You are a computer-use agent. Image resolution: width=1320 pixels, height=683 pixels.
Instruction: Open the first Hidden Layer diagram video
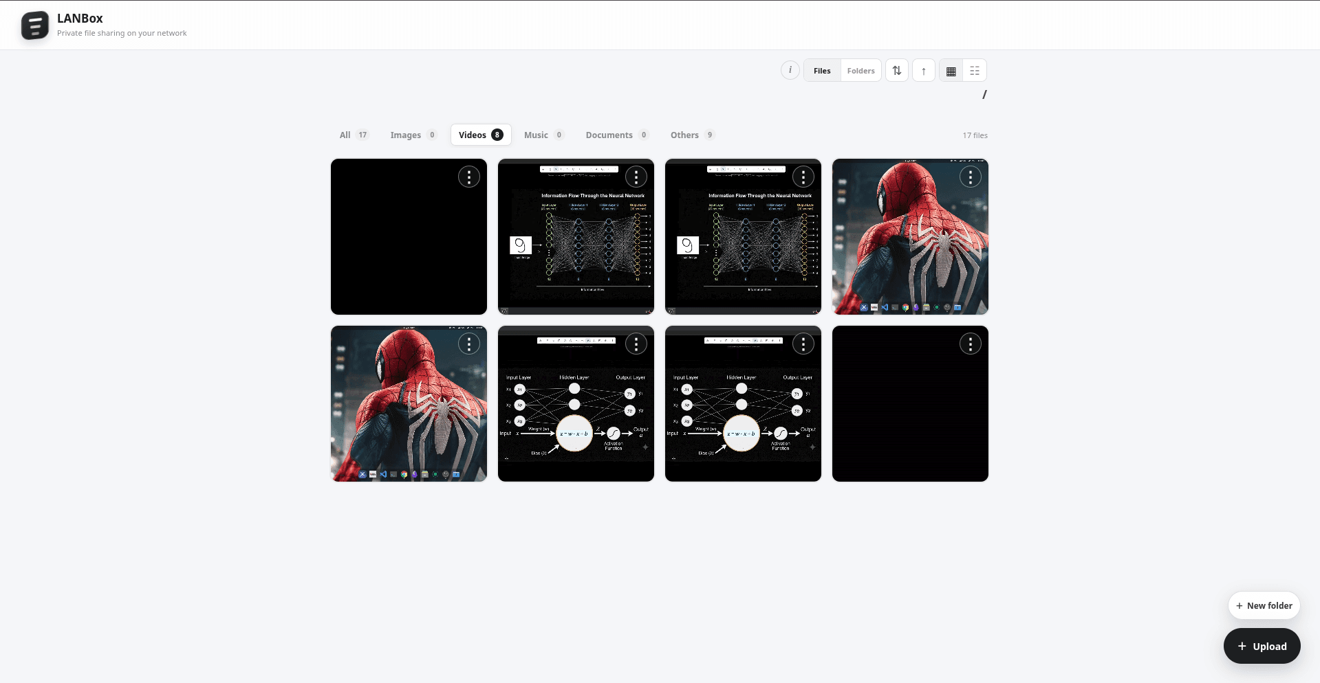[576, 404]
